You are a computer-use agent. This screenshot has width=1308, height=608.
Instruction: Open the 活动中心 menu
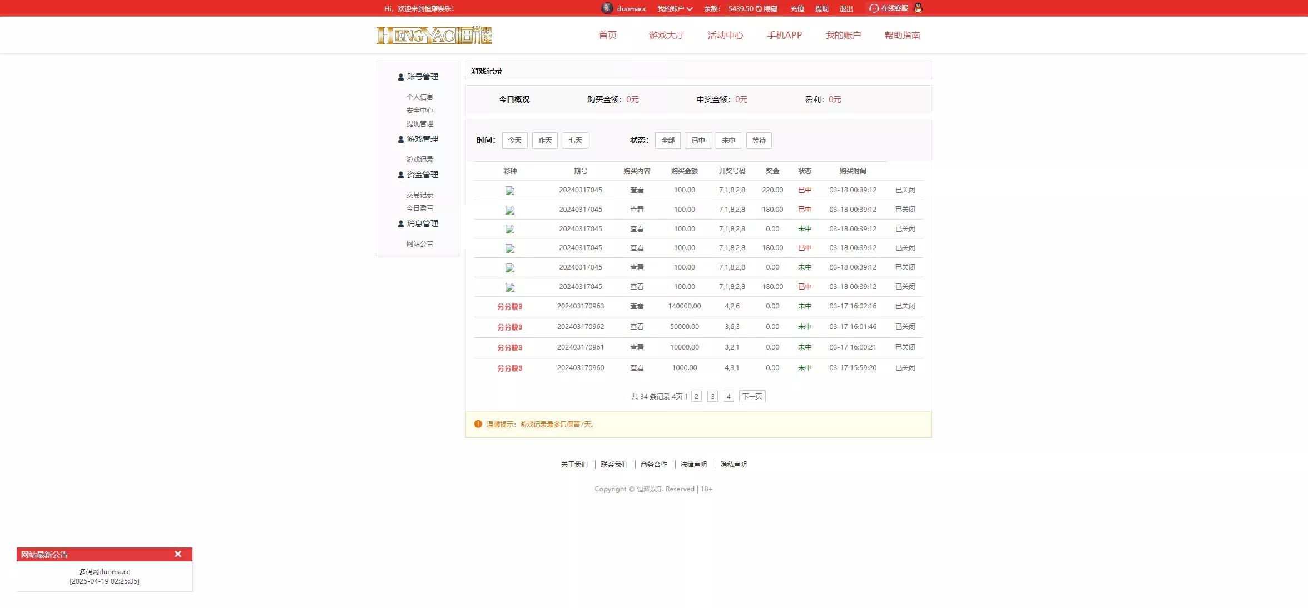coord(726,35)
